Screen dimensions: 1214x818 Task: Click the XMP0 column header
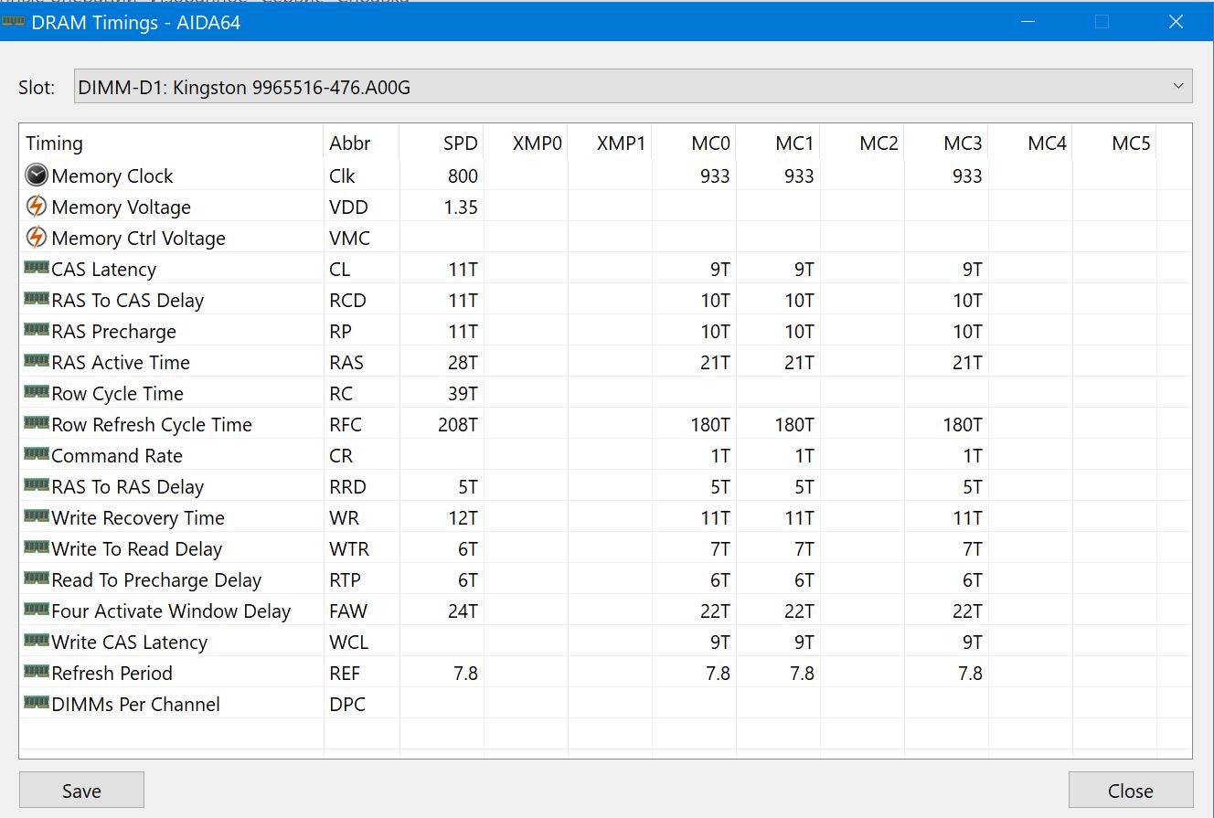tap(538, 143)
